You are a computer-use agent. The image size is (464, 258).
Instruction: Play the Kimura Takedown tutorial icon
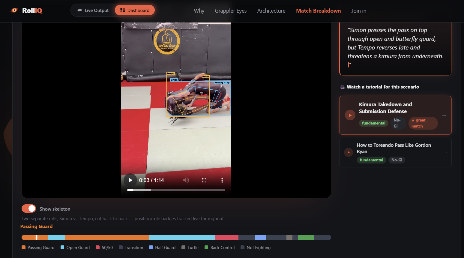tap(350, 115)
